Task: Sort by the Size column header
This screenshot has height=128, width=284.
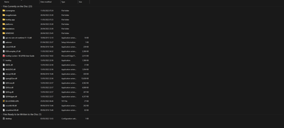Action: (80, 2)
